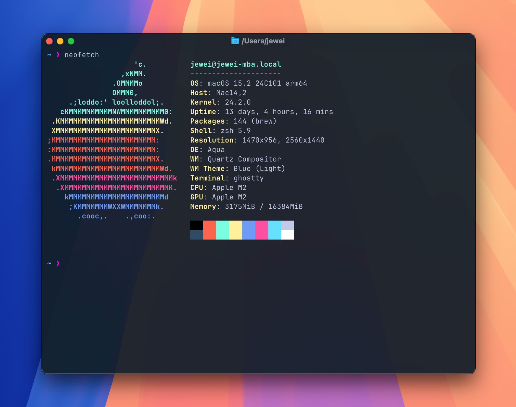Click the pink magenta color block in palette
Screen dimensions: 516x407
click(x=262, y=230)
